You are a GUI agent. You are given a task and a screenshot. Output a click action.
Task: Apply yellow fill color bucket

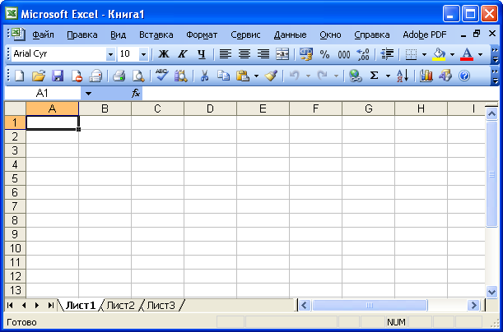[439, 54]
